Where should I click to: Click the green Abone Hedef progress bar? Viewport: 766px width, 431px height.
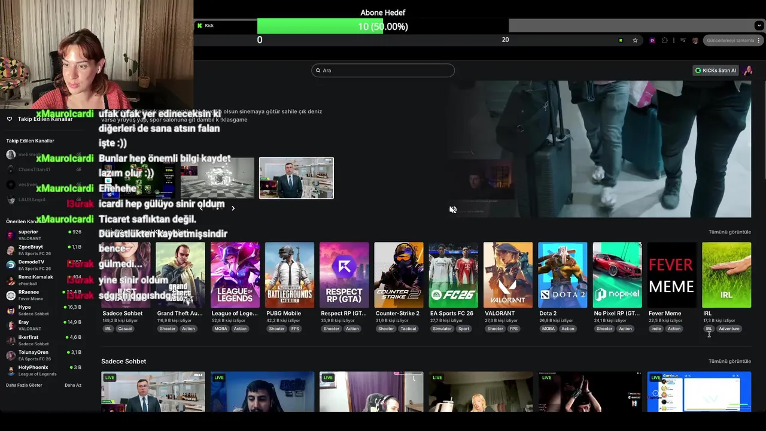click(320, 26)
